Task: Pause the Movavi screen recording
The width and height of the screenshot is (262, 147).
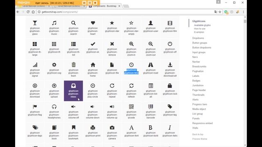Action: [90, 3]
